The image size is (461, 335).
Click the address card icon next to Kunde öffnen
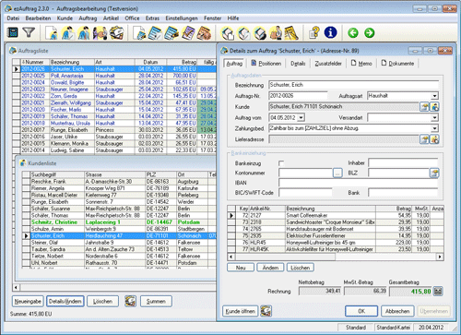point(266,311)
